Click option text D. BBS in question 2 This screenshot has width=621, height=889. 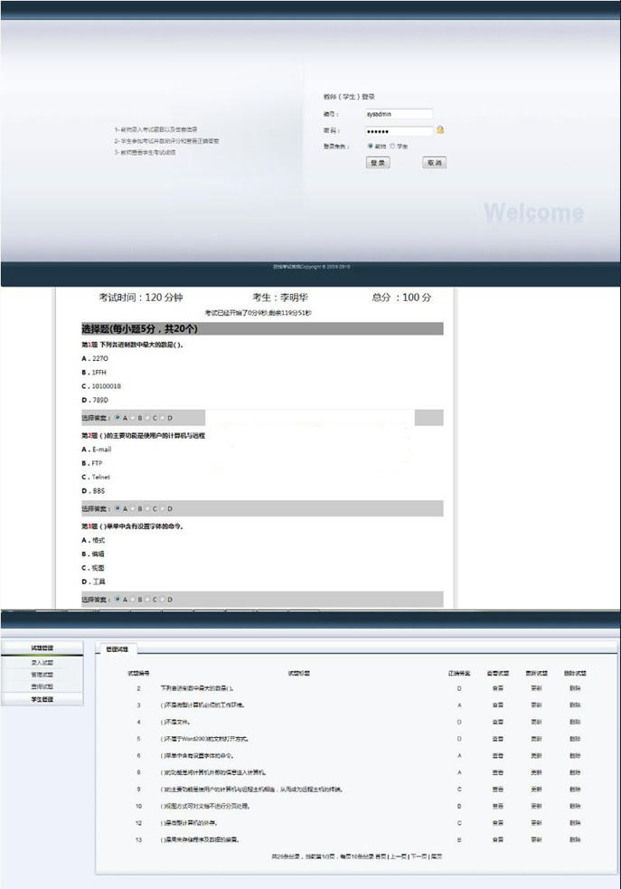click(93, 491)
